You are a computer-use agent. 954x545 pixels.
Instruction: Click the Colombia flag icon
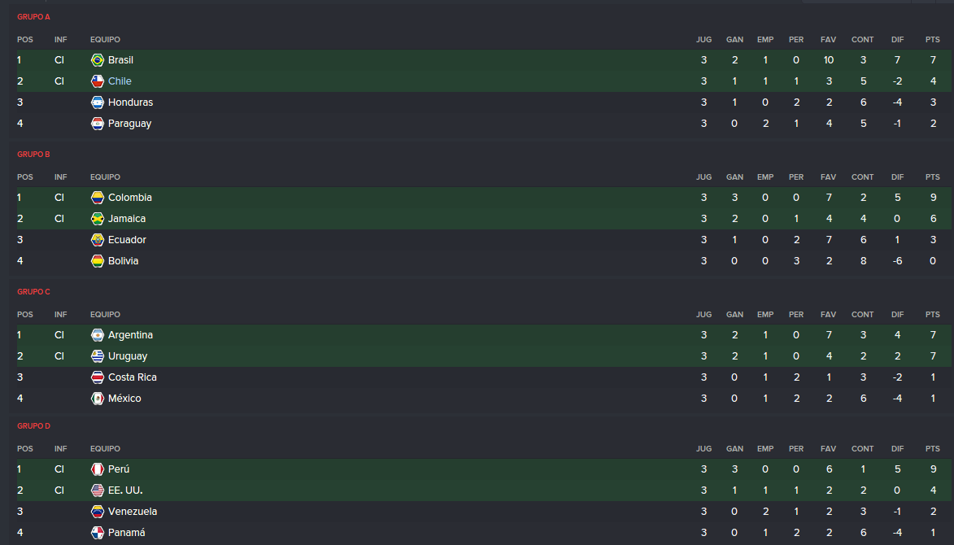click(98, 198)
